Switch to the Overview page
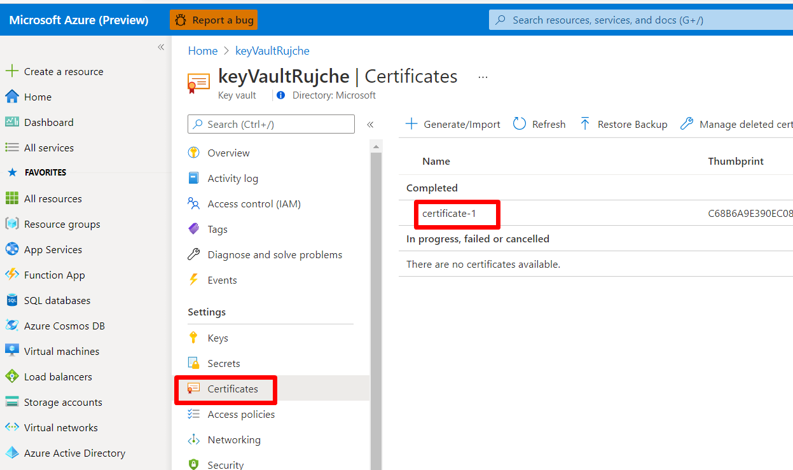The height and width of the screenshot is (470, 793). pos(226,153)
